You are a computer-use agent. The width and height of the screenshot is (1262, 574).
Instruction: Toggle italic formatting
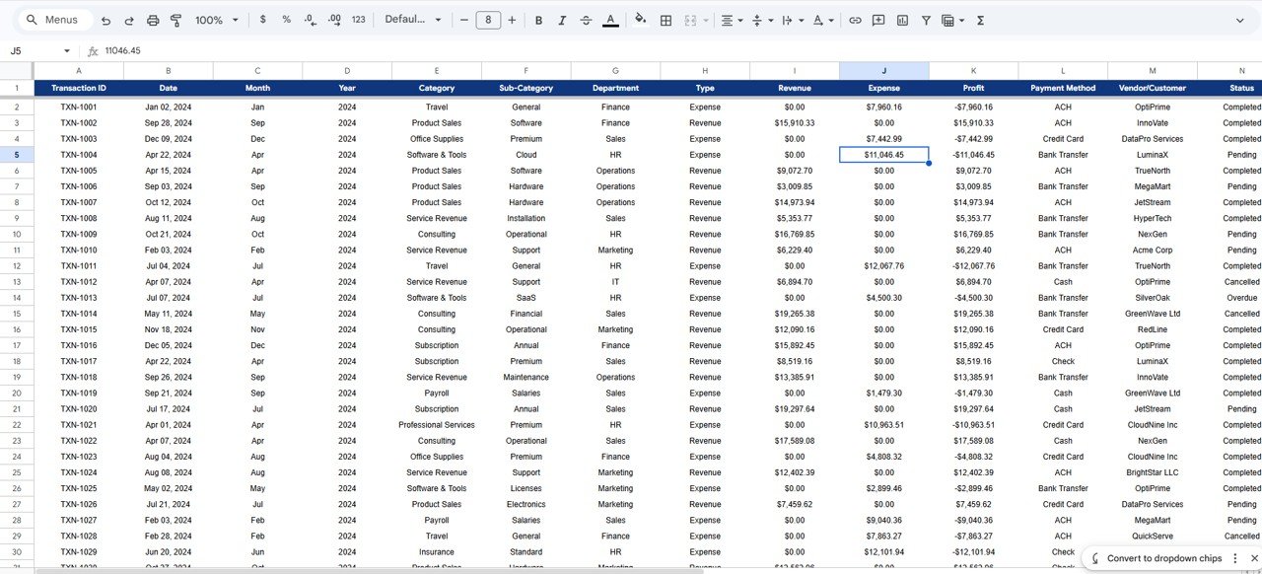point(562,20)
